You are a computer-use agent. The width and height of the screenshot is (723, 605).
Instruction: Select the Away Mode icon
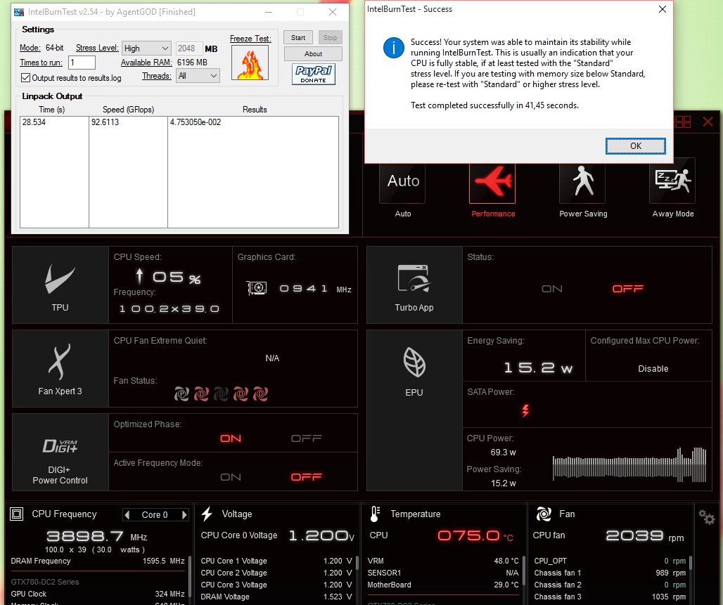tap(672, 181)
